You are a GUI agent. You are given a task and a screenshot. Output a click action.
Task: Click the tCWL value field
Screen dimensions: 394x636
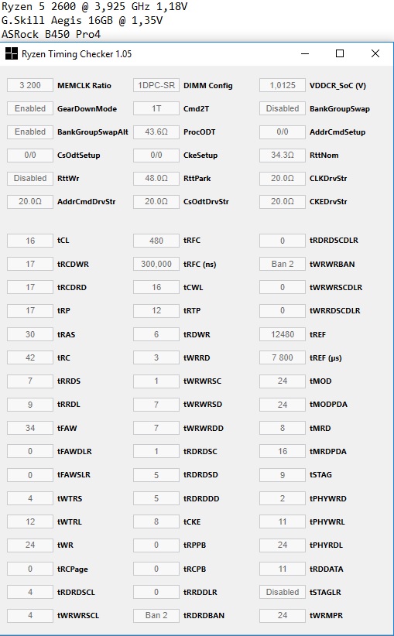click(x=156, y=287)
